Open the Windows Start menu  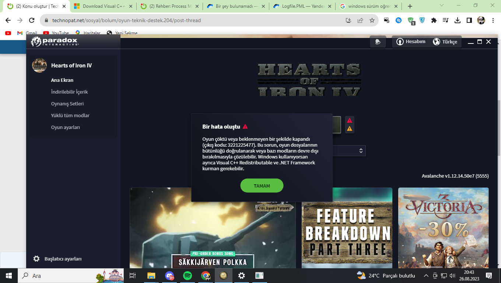[9, 276]
